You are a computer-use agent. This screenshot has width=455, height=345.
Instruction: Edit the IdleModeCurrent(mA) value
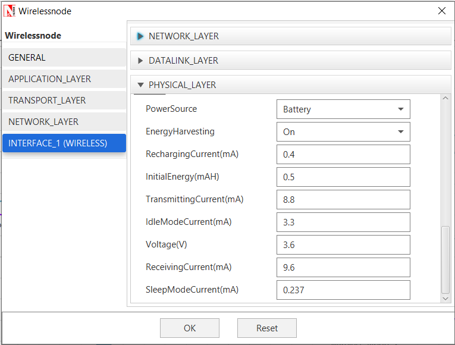(343, 222)
